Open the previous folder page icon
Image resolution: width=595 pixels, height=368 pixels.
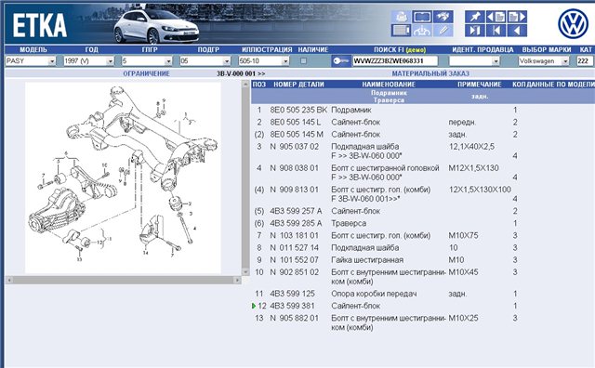[496, 17]
